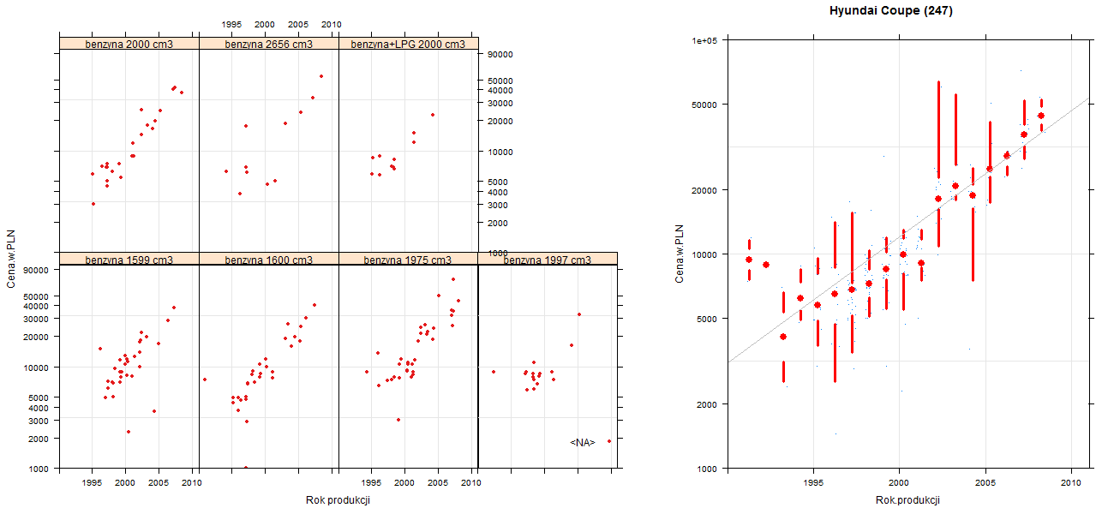Select the "2005" tick below the benzyna 1599 cm3 panel

[159, 482]
